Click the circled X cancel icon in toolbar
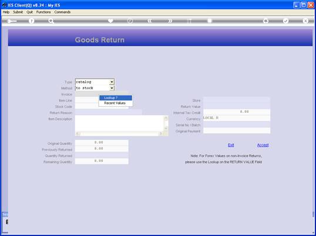The image size is (316, 236). [305, 21]
